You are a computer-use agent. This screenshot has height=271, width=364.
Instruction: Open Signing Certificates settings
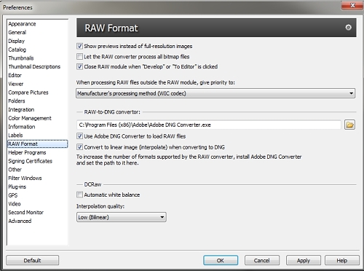[30, 161]
